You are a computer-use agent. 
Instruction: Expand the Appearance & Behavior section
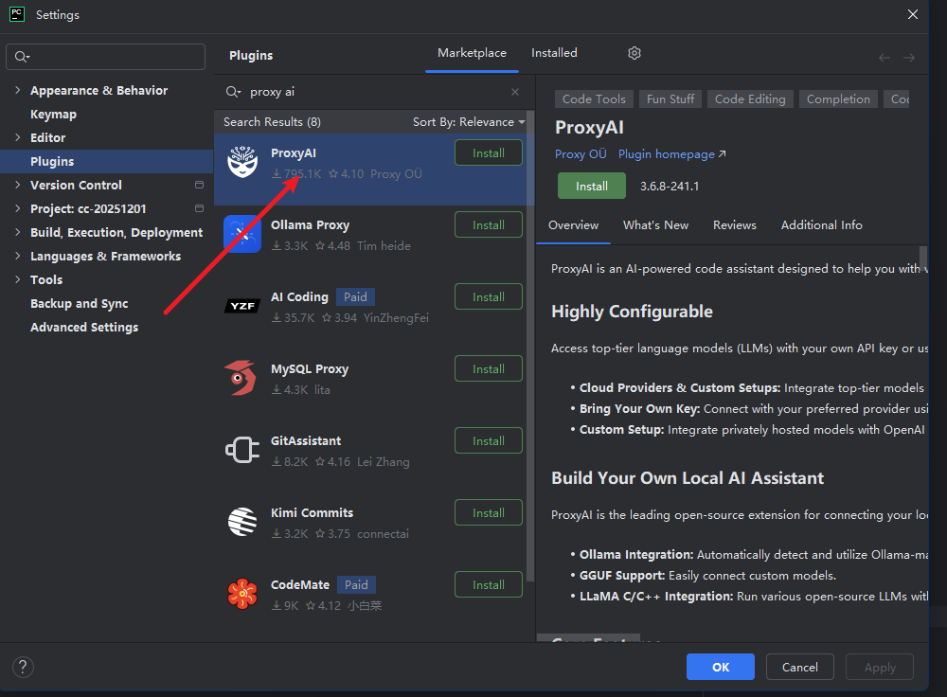(18, 91)
